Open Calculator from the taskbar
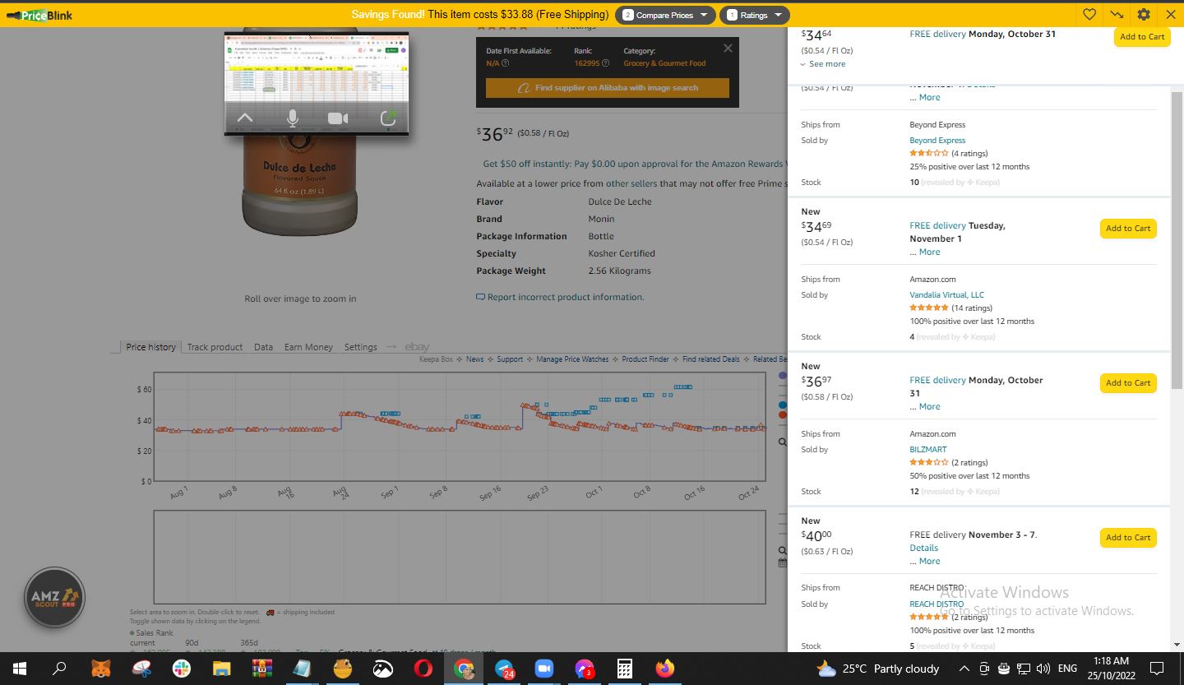 [x=624, y=669]
